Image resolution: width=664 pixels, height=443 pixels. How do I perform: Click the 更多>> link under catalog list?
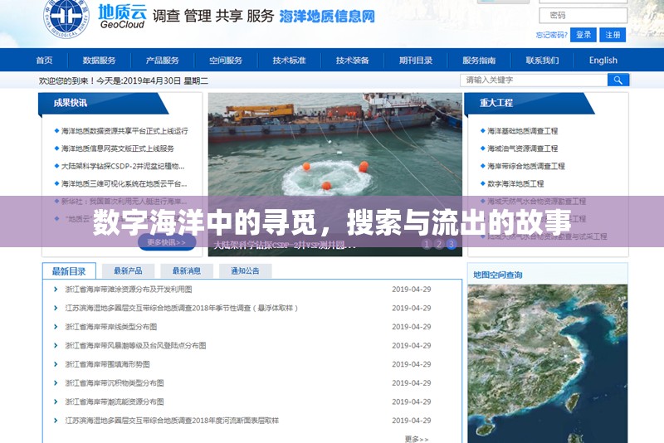[417, 439]
